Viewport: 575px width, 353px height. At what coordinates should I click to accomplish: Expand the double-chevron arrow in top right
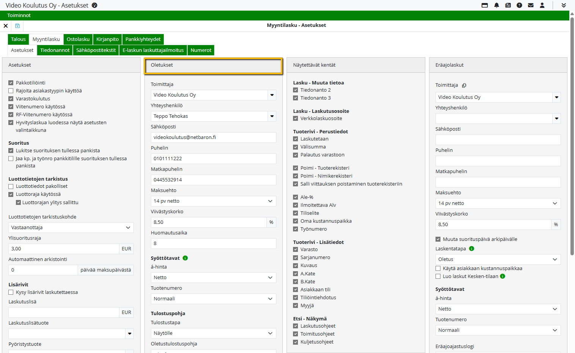pyautogui.click(x=564, y=5)
